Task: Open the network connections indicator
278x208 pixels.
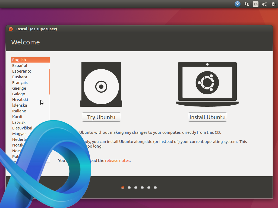Action: pyautogui.click(x=247, y=4)
